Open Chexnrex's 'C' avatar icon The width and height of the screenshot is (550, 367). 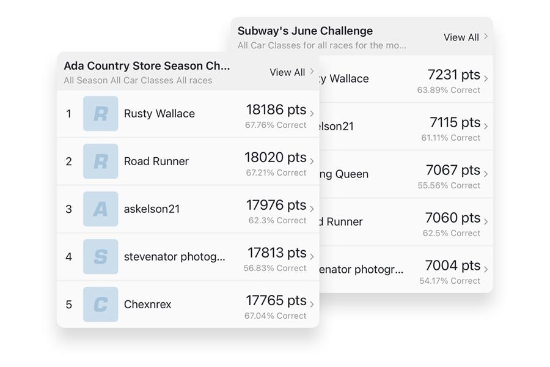[x=101, y=304]
